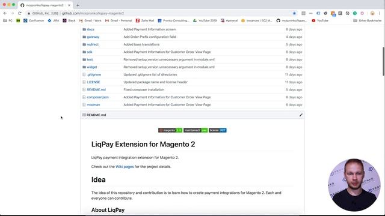Click the docs folder icon

(84, 29)
